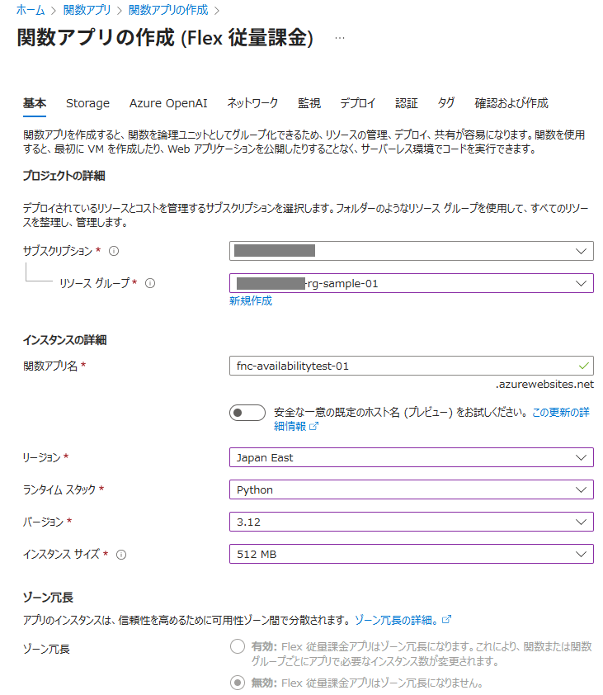Open the リソース グループ dropdown
This screenshot has width=603, height=695.
(x=411, y=283)
